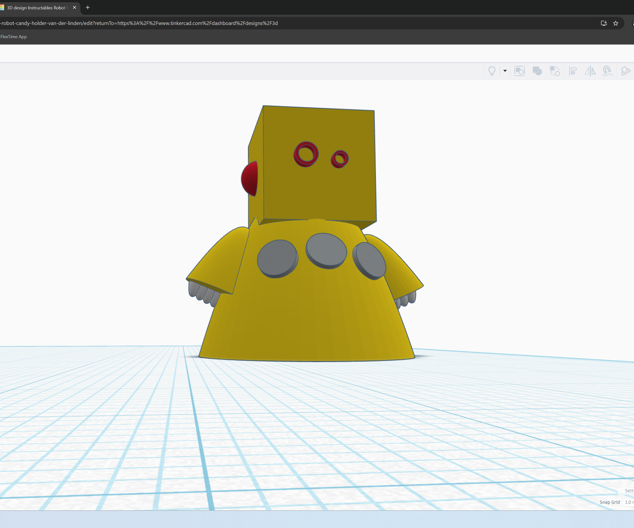The width and height of the screenshot is (634, 528).
Task: Activate the Flip/Mirror tool
Action: click(x=590, y=71)
